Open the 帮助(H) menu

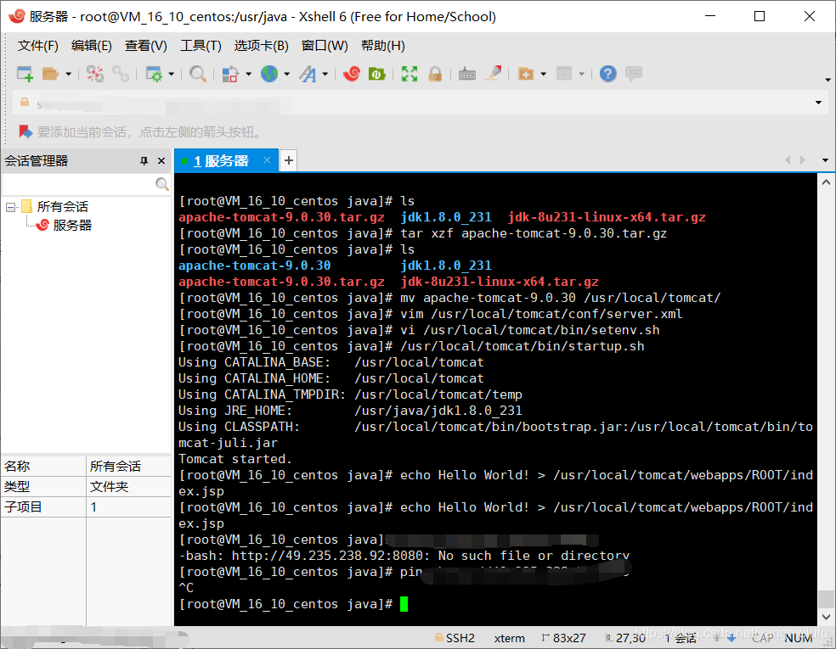click(x=383, y=46)
